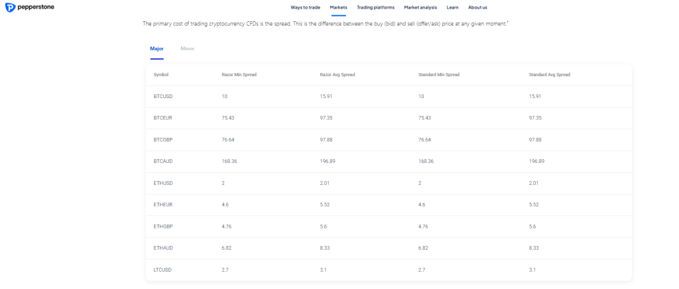Click BTCAUD Razor Min Spread value 168.36
Image resolution: width=679 pixels, height=289 pixels.
click(229, 161)
